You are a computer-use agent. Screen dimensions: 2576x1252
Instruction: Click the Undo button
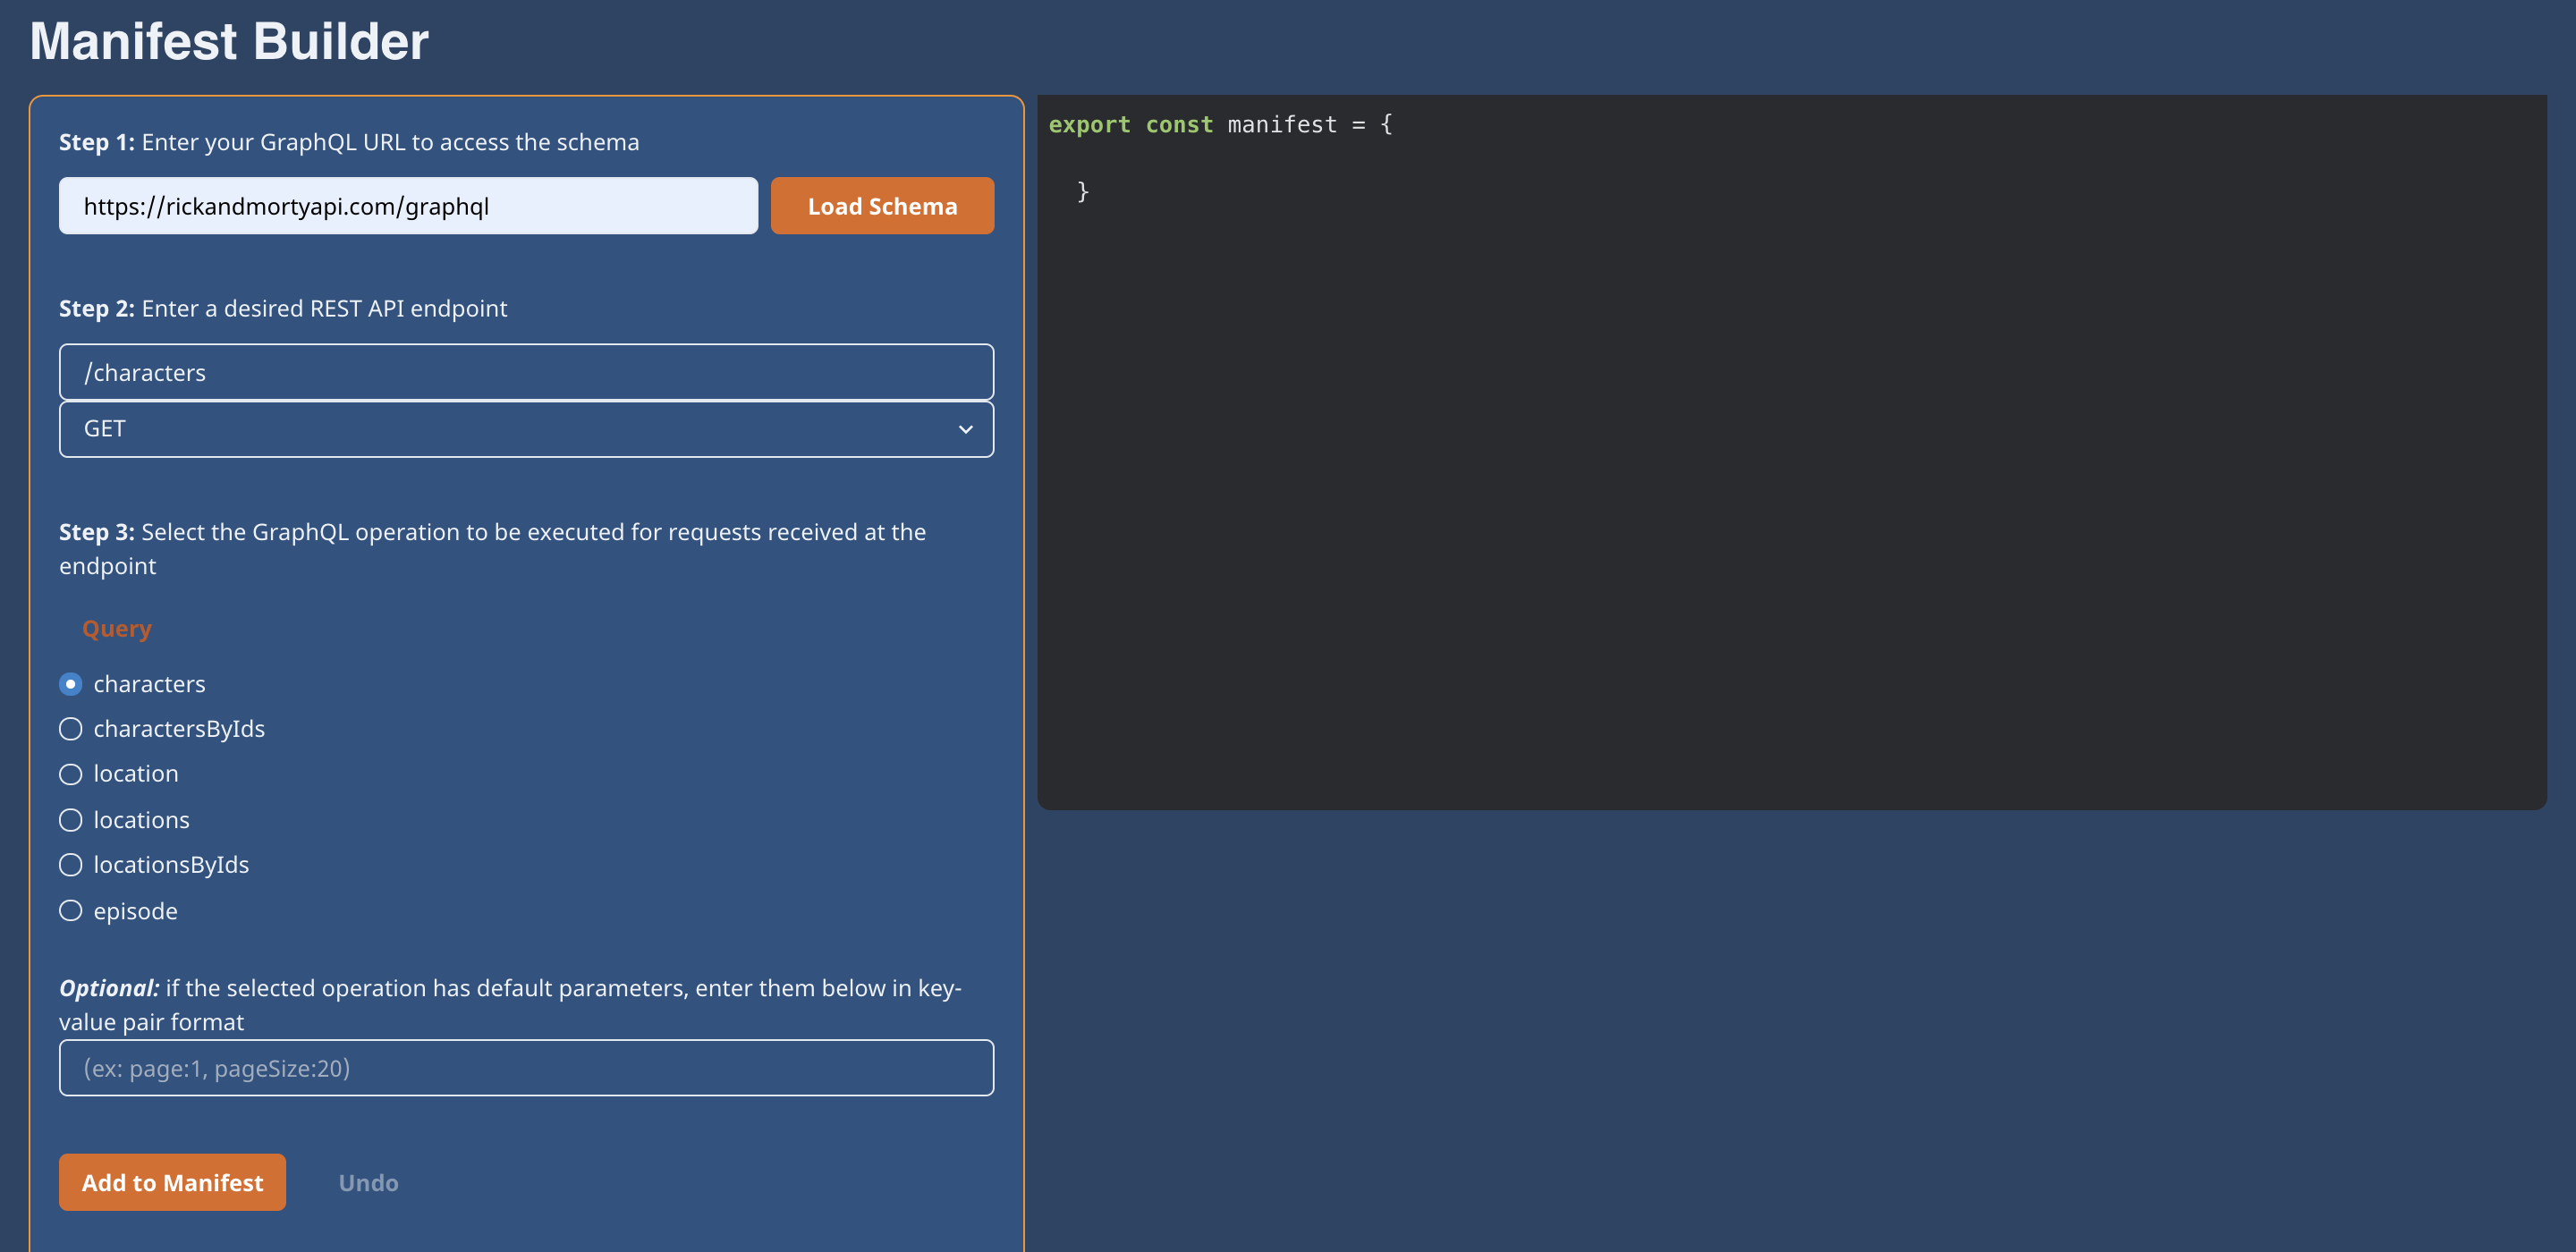click(368, 1183)
